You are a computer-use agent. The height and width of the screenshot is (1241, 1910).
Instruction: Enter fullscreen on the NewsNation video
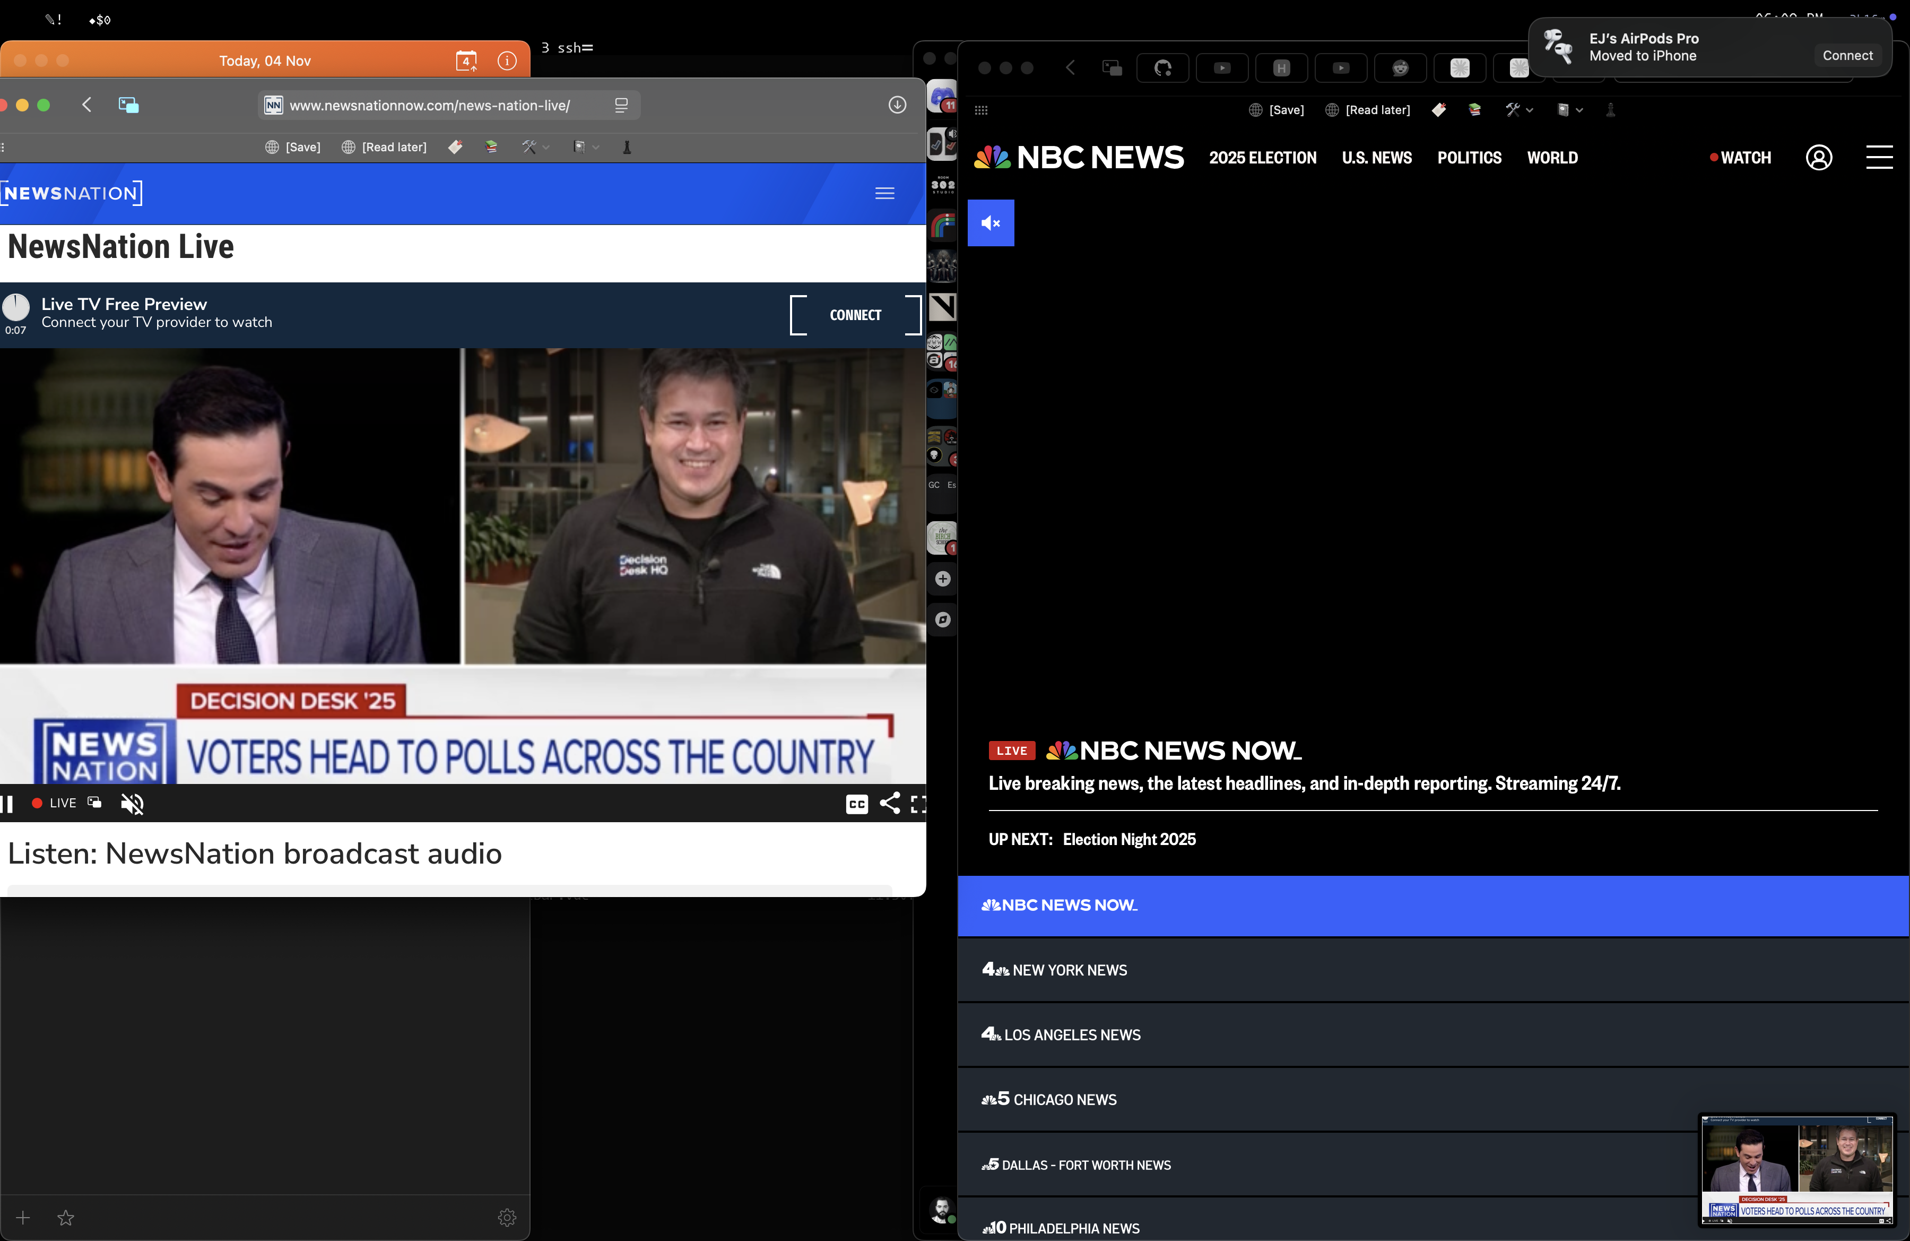point(919,805)
